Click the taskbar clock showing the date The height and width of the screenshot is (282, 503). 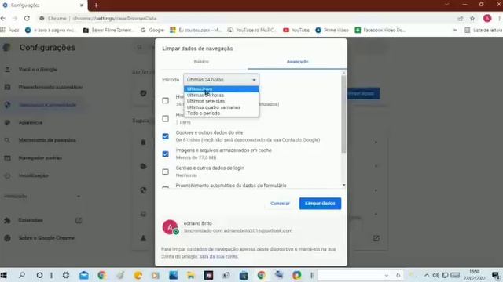[x=474, y=275]
